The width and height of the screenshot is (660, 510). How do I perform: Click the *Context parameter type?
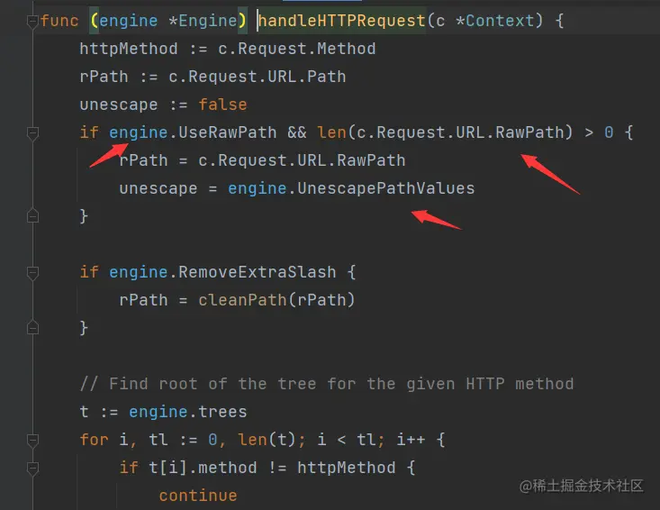pos(495,21)
